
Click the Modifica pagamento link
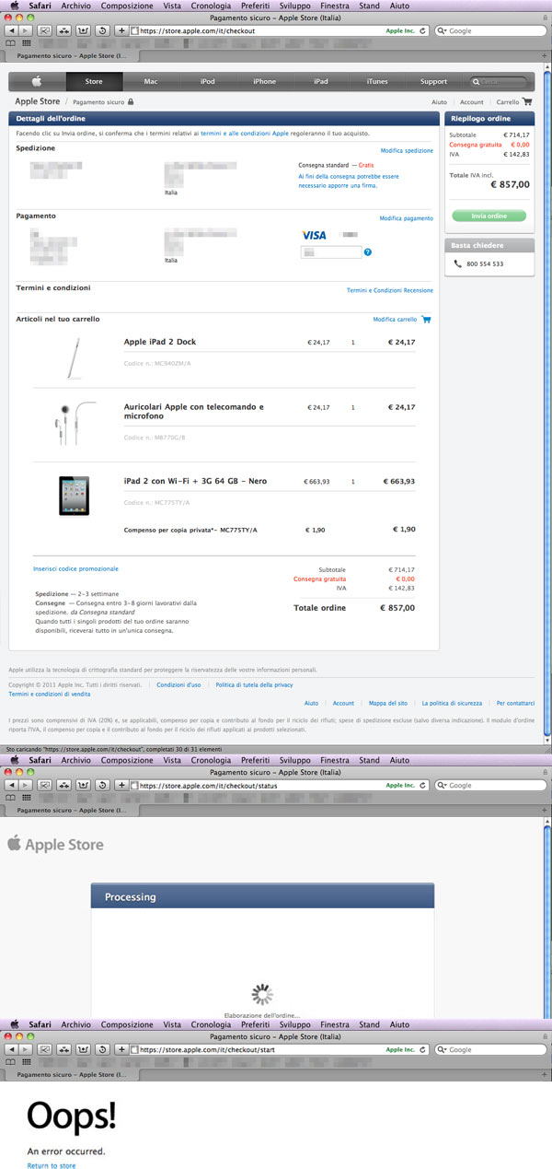pos(406,218)
